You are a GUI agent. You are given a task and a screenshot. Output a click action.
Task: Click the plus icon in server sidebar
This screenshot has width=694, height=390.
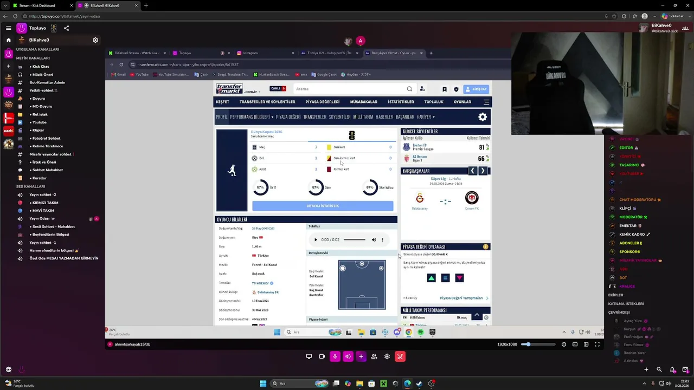[x=9, y=66]
